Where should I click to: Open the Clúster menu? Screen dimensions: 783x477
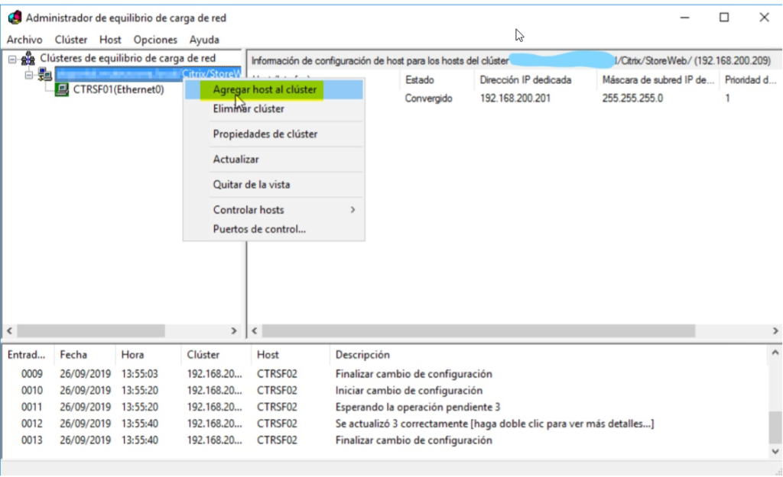coord(70,40)
